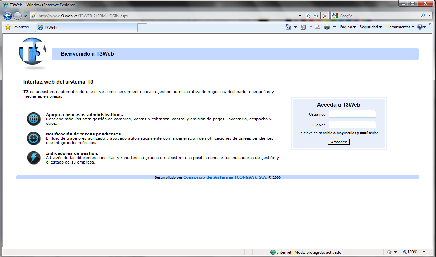
Task: Open the search provider options dropdown
Action: pos(430,16)
